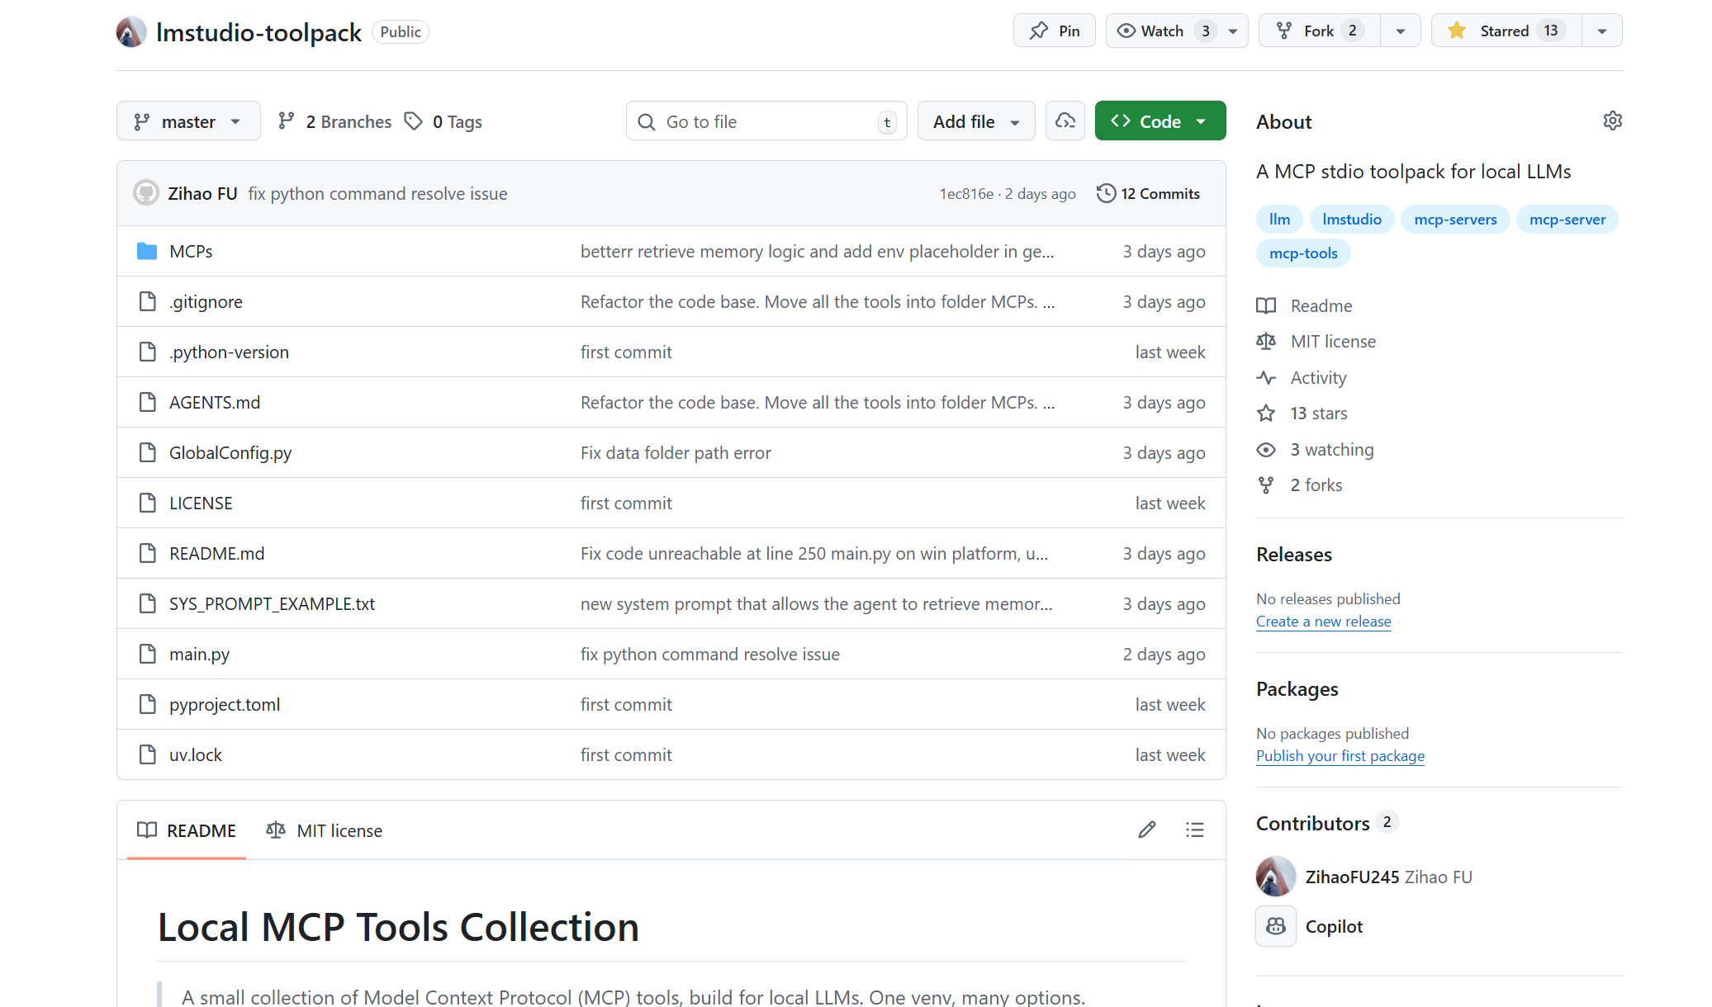1712x1007 pixels.
Task: Select the llm topic tag
Action: [x=1279, y=219]
